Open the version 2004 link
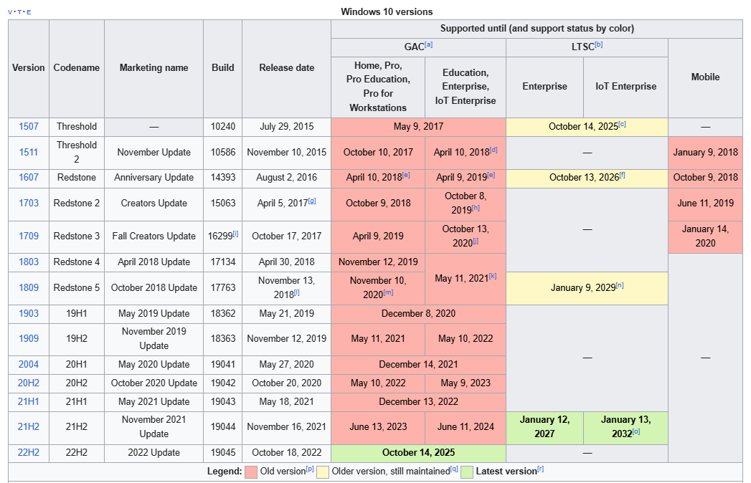Screen dimensions: 751x483 (x=28, y=364)
